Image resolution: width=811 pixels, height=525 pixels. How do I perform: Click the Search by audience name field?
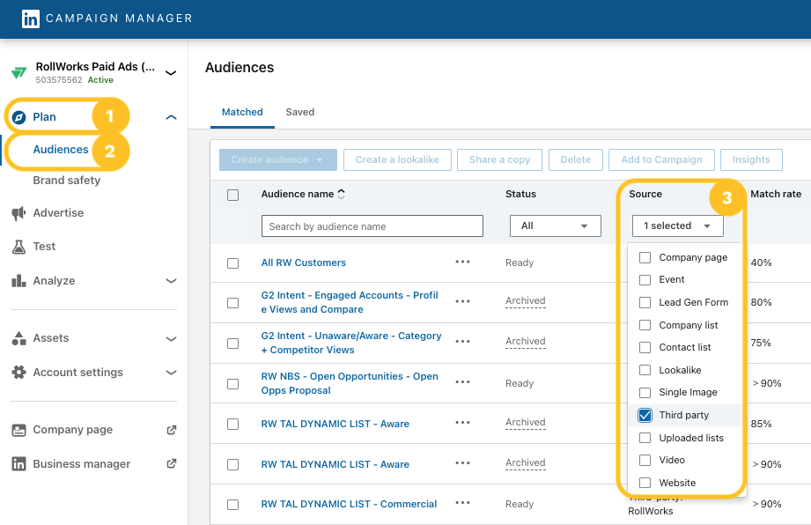pos(372,226)
